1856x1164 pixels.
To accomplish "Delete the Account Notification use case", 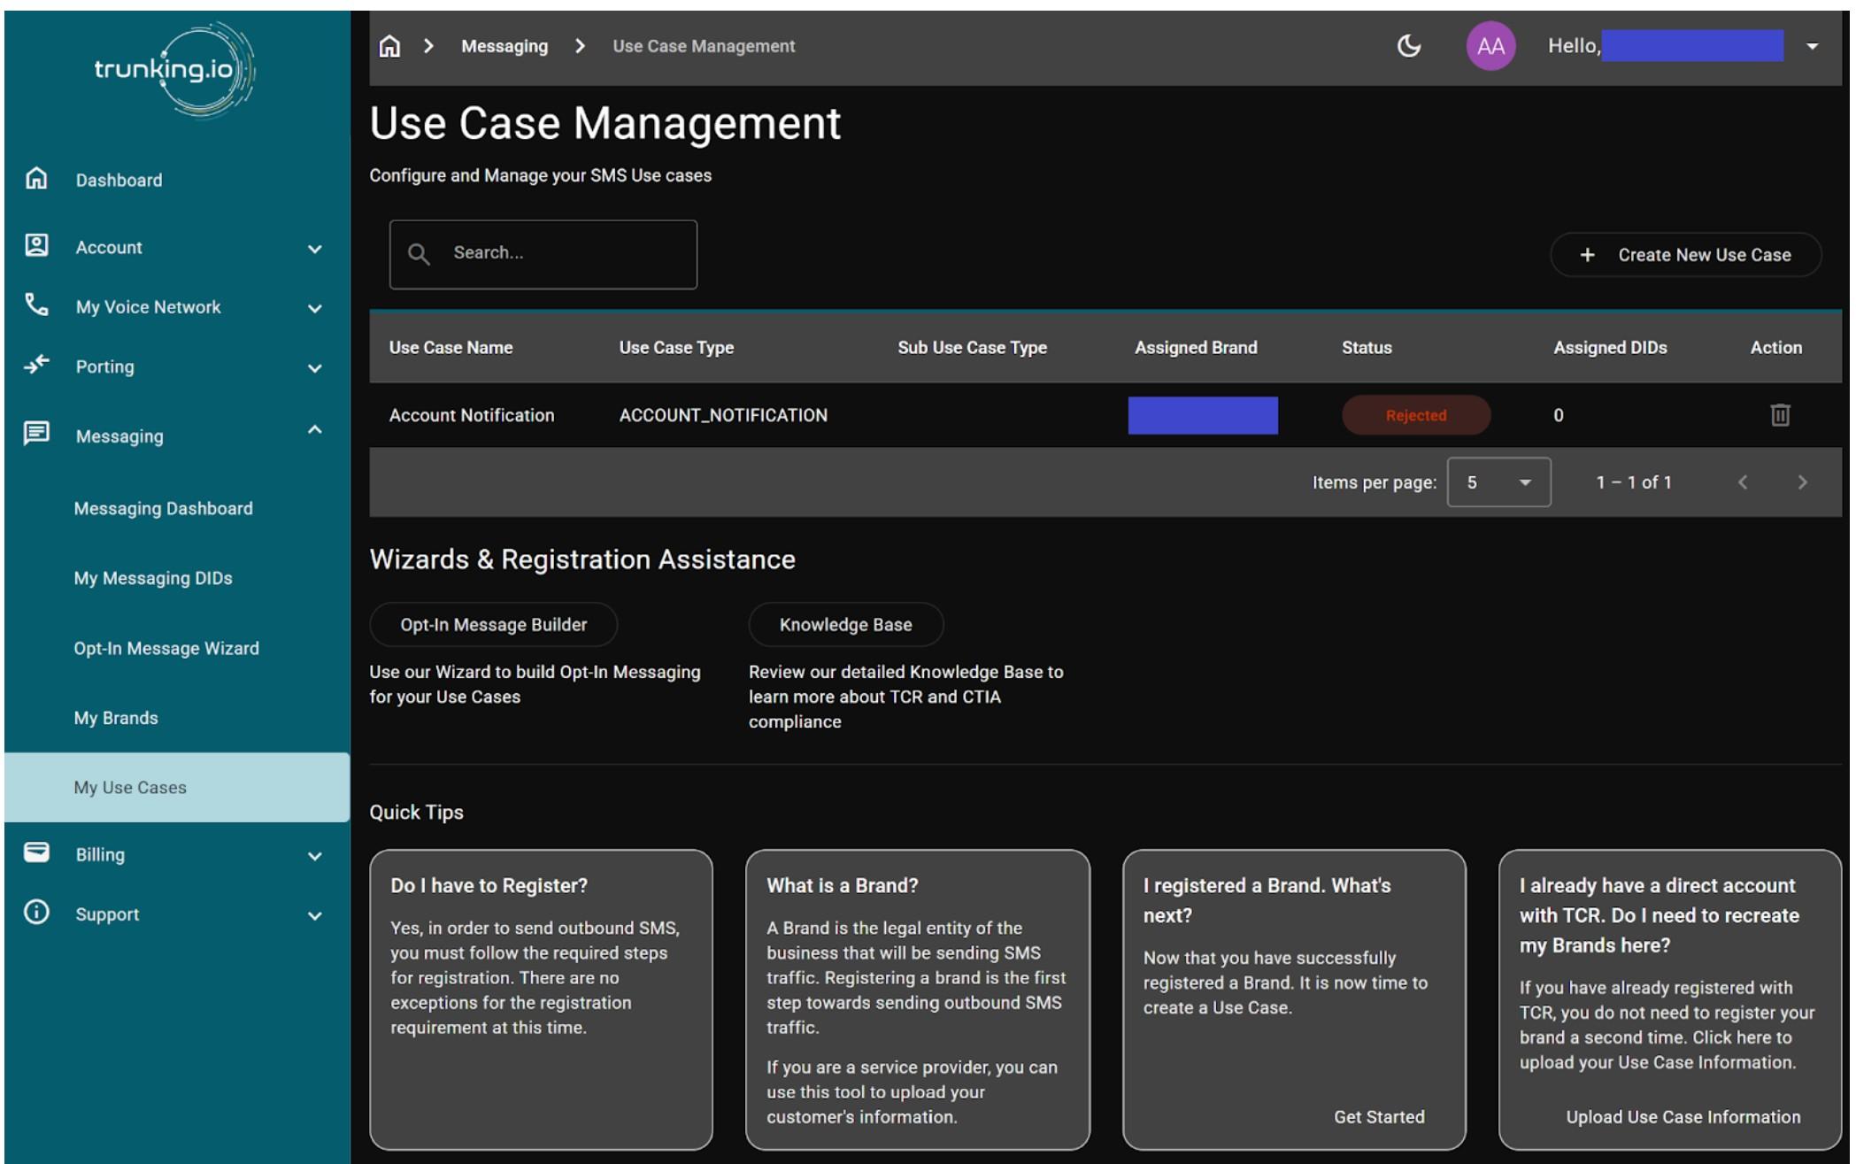I will pyautogui.click(x=1780, y=415).
